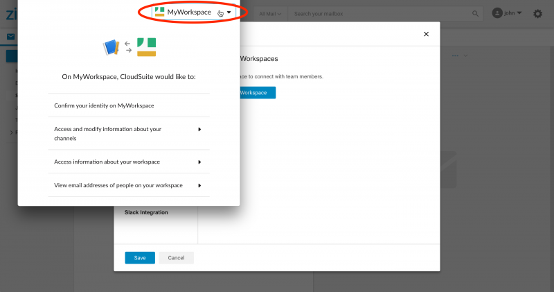Click the john user avatar icon

(497, 13)
